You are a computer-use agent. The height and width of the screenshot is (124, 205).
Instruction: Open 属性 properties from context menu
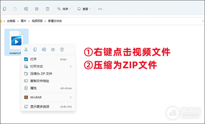coord(33,88)
